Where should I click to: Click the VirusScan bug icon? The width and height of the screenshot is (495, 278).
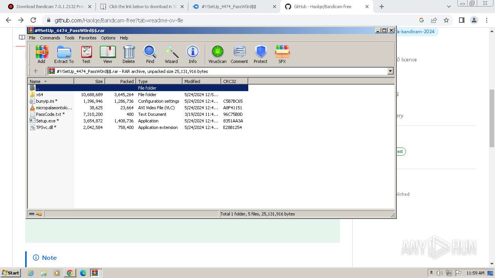(x=217, y=54)
